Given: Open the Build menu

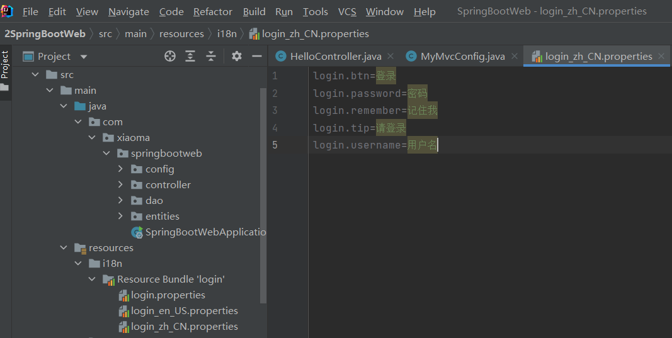Looking at the screenshot, I should point(254,11).
